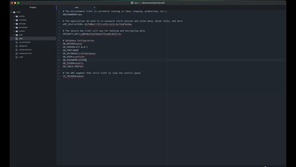Open composer.json in the editor
Image resolution: width=296 pixels, height=167 pixels.
(25, 50)
